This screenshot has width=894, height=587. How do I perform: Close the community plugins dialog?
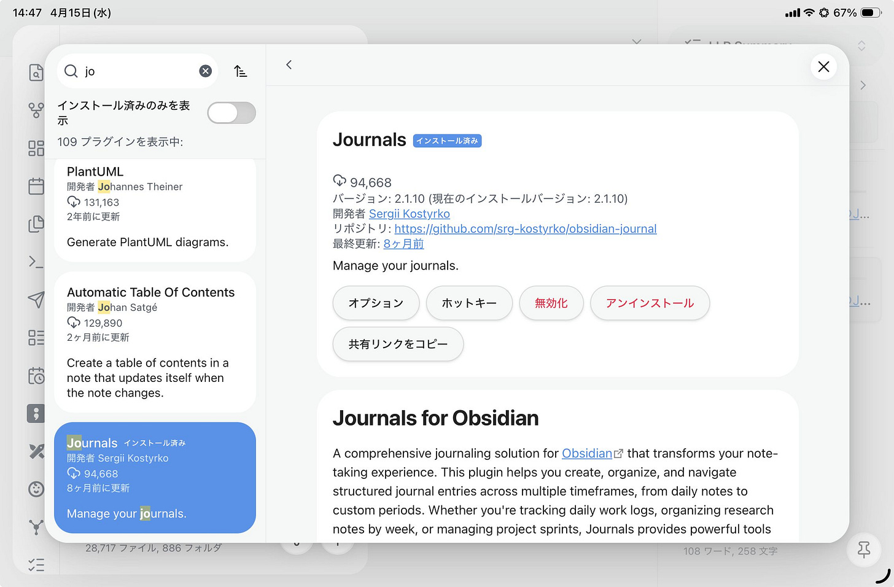point(824,66)
